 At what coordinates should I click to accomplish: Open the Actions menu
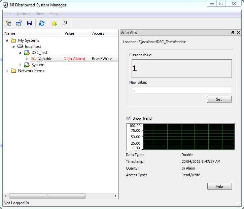[24, 14]
